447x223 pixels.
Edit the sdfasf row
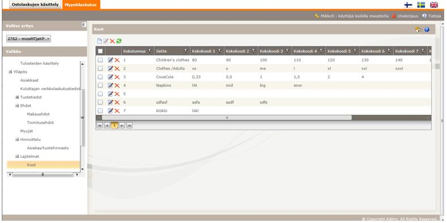click(x=110, y=102)
